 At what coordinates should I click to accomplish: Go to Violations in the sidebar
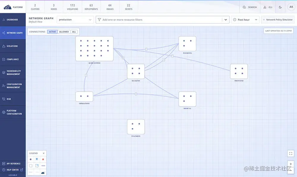pyautogui.click(x=13, y=46)
